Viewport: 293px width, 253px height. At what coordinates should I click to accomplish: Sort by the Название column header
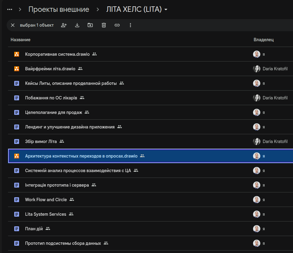tap(21, 40)
